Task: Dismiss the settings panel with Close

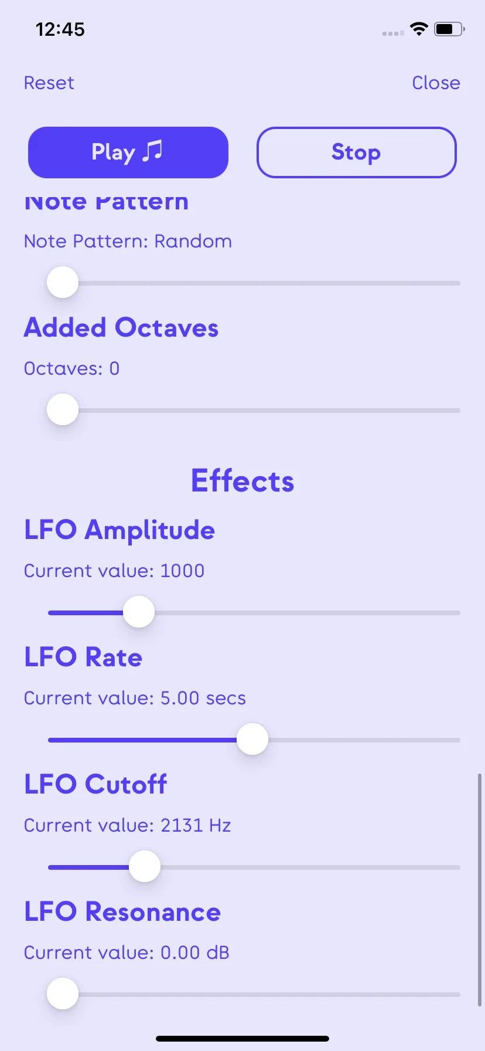Action: [436, 83]
